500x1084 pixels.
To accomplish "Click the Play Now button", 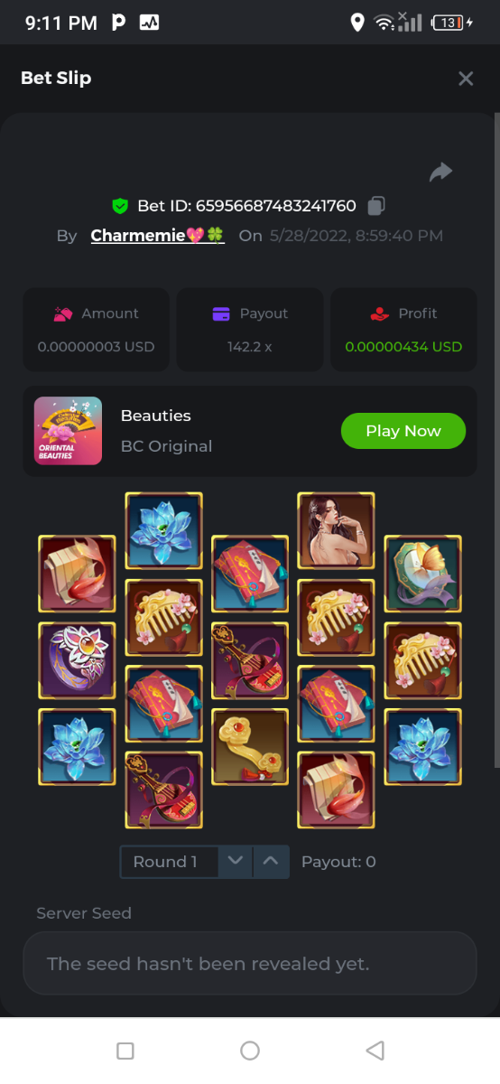I will point(403,431).
